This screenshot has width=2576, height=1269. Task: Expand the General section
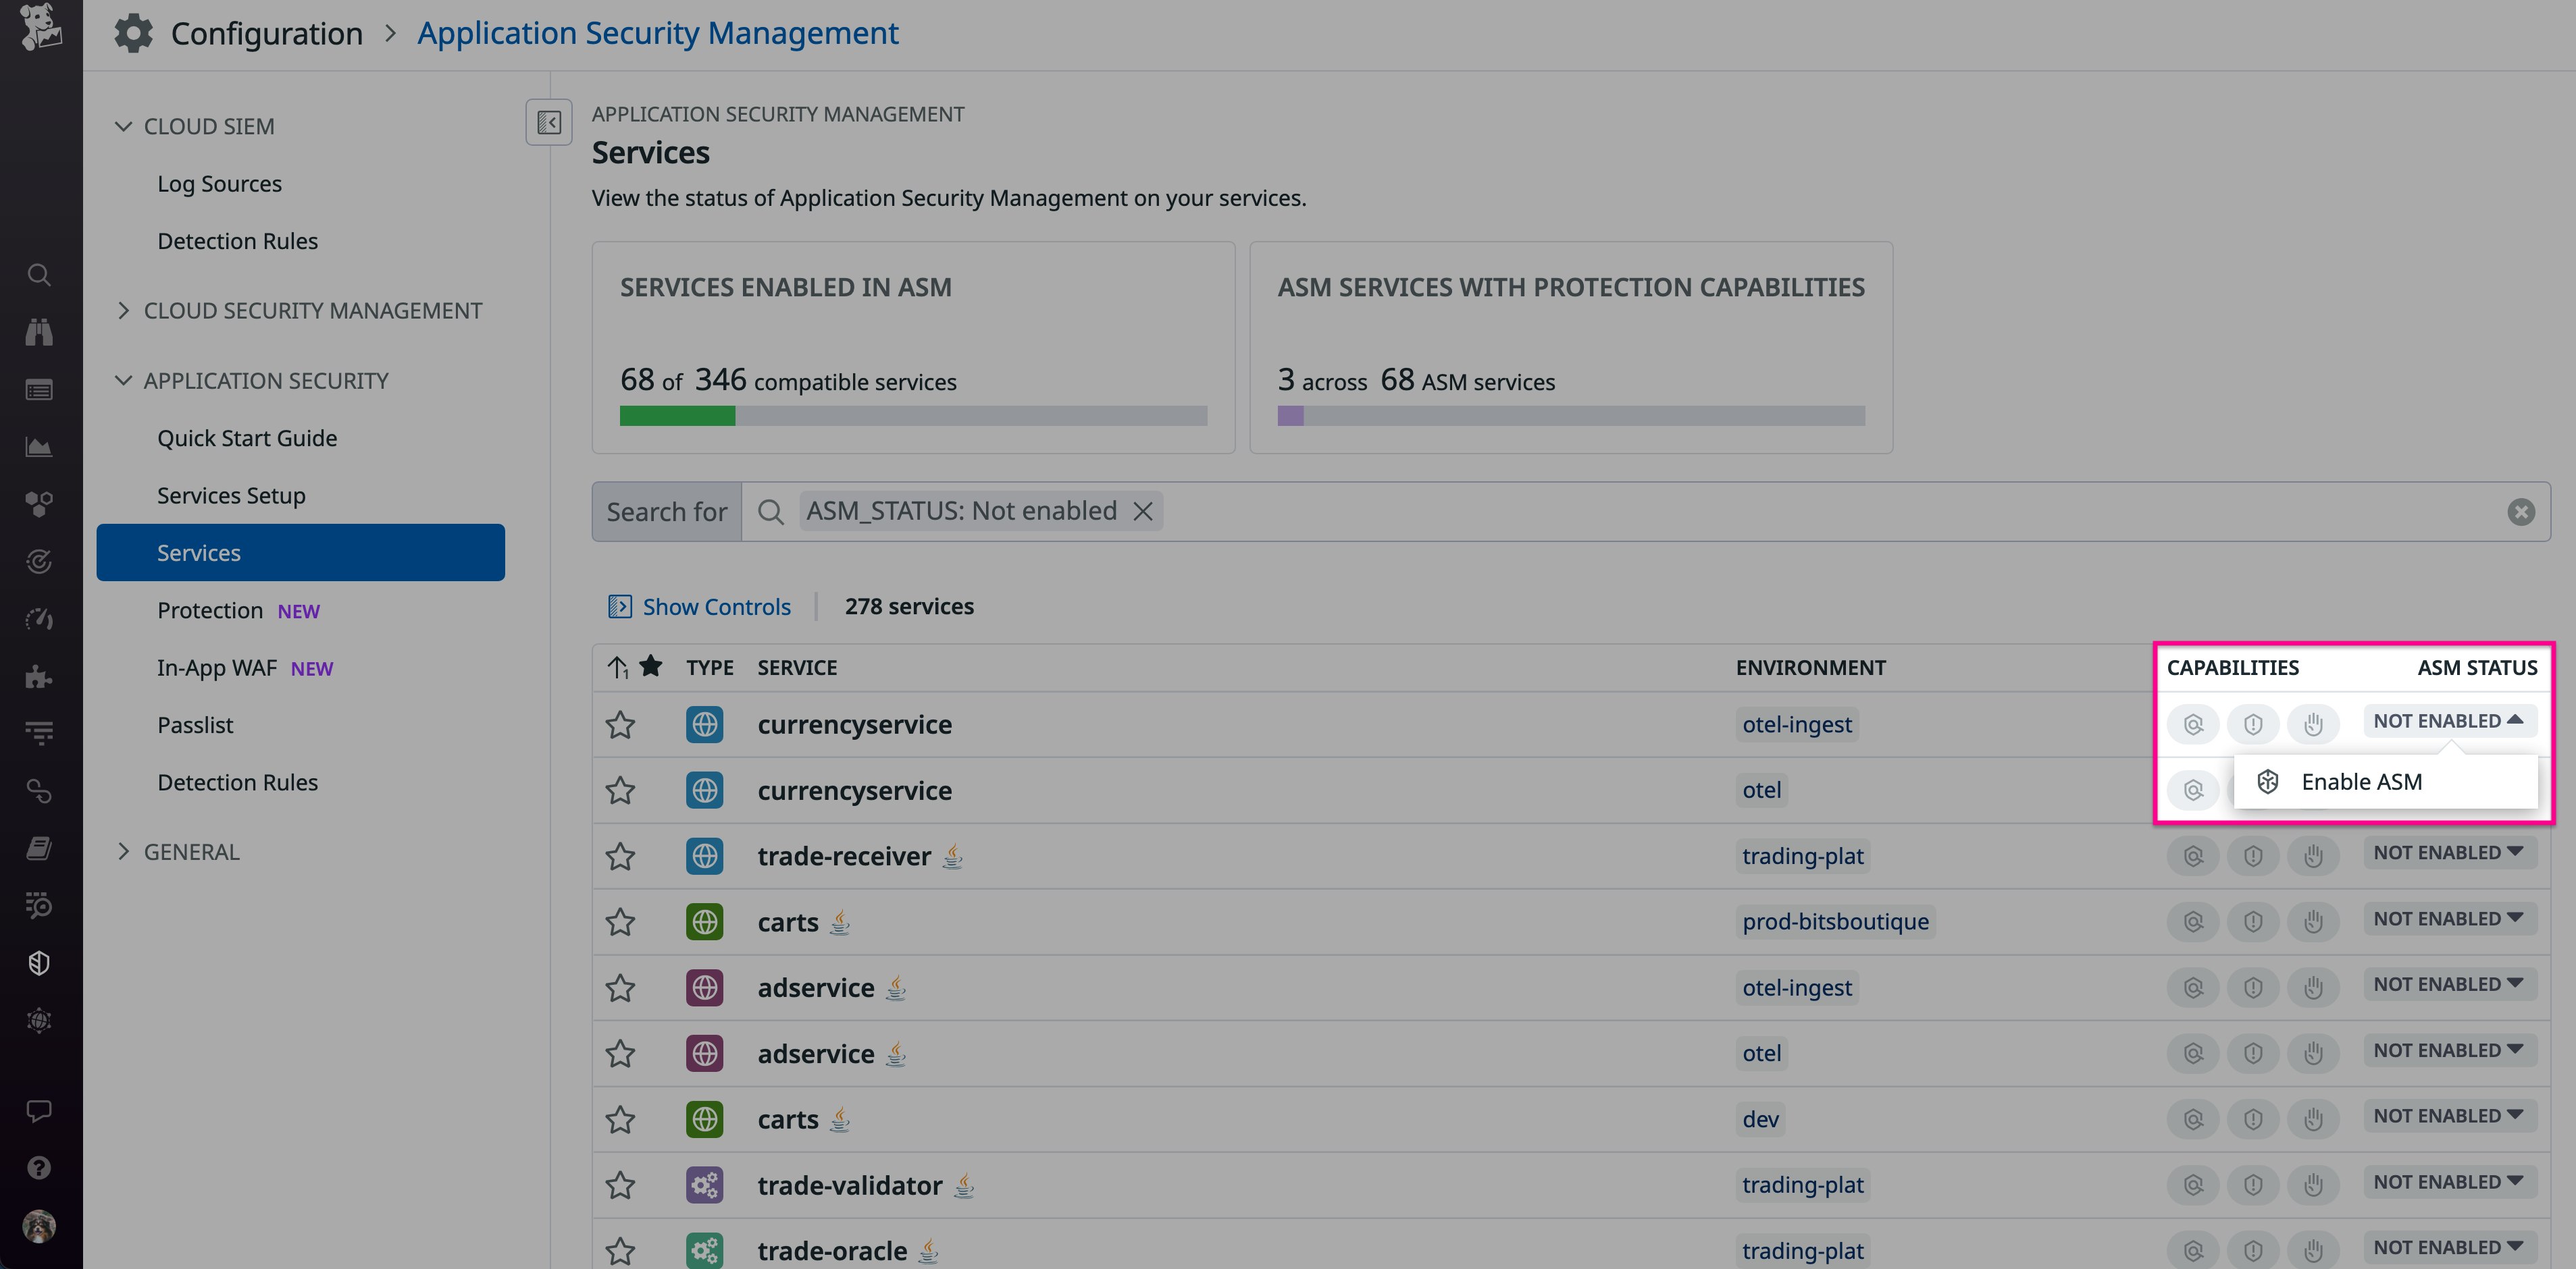coord(191,853)
